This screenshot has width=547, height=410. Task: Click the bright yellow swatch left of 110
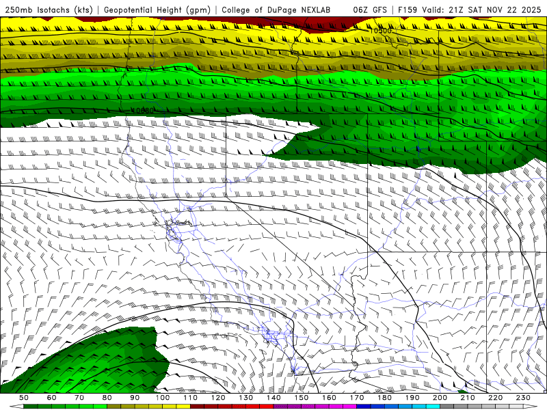coord(183,407)
